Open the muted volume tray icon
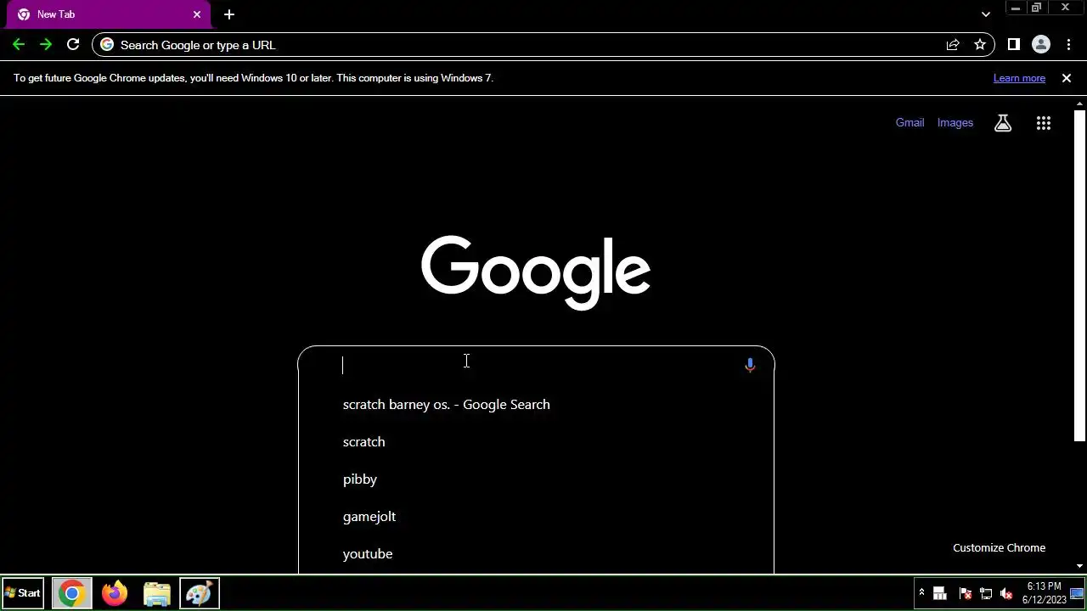Screen dimensions: 1087x611 click(x=1006, y=593)
